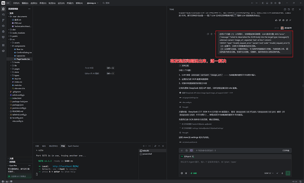Open the Search view in activity bar
This screenshot has width=304, height=183.
coord(3,15)
